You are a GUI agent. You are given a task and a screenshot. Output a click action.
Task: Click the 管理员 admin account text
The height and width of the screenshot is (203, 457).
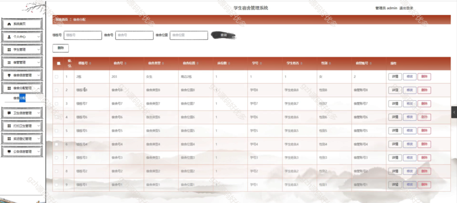pyautogui.click(x=386, y=8)
